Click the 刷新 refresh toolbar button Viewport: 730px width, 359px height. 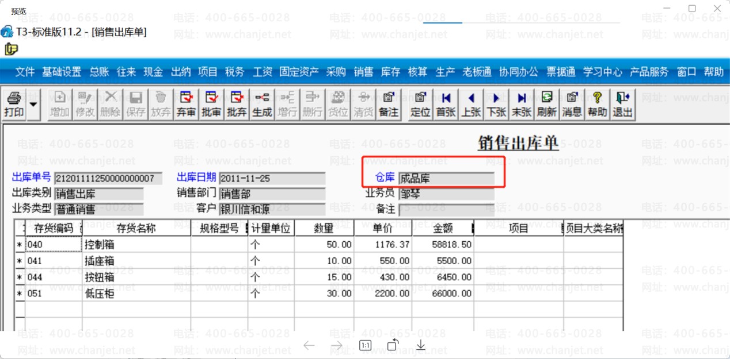547,105
